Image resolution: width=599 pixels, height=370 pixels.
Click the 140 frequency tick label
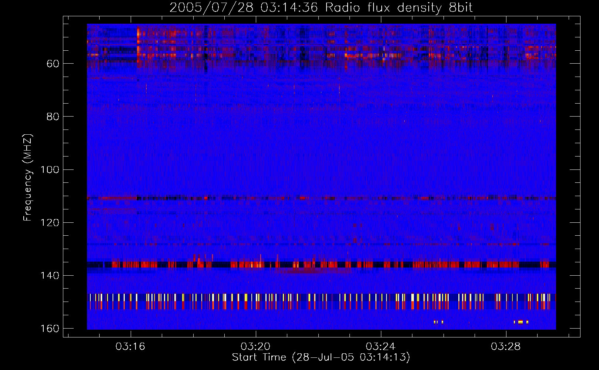click(50, 276)
